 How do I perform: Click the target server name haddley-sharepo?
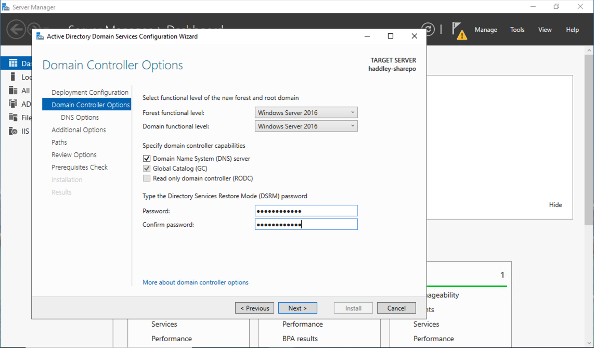392,69
